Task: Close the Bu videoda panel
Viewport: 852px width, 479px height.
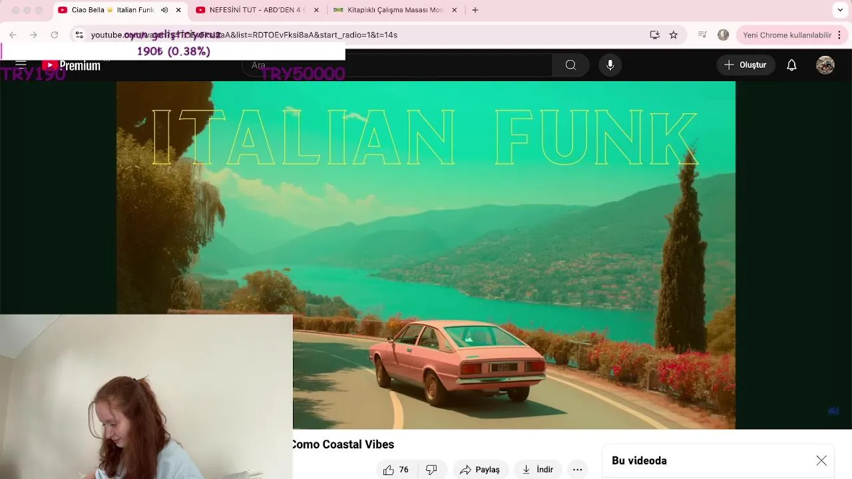Action: (x=821, y=460)
